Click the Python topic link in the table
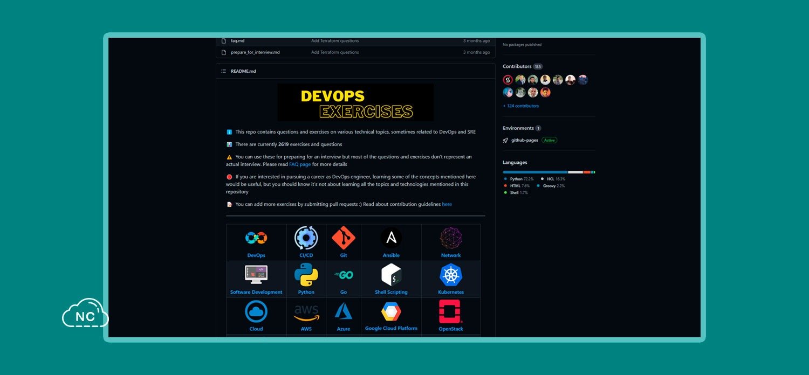This screenshot has height=375, width=809. 306,292
